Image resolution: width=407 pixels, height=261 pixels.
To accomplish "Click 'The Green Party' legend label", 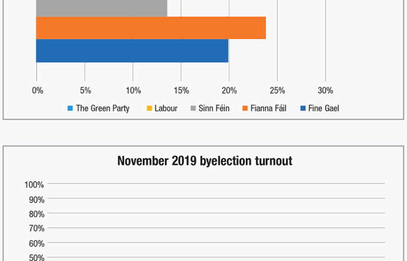I will pos(103,109).
